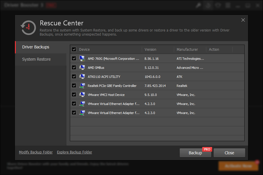Click the heart feedback icon in title bar

pos(218,5)
